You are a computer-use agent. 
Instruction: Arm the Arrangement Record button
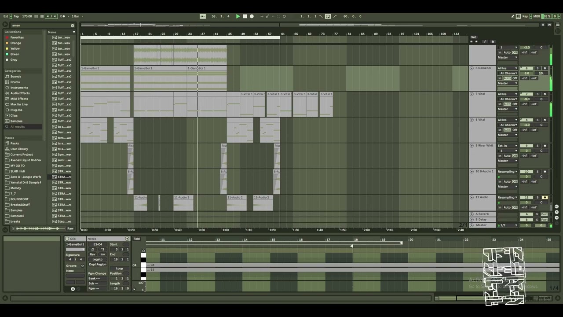(252, 16)
